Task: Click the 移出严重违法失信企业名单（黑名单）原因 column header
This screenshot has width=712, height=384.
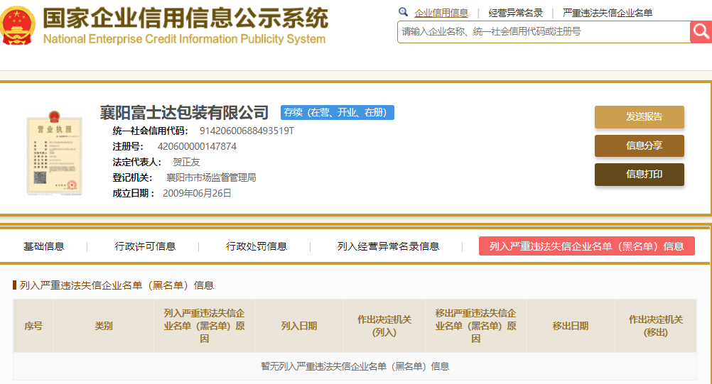Action: click(475, 326)
